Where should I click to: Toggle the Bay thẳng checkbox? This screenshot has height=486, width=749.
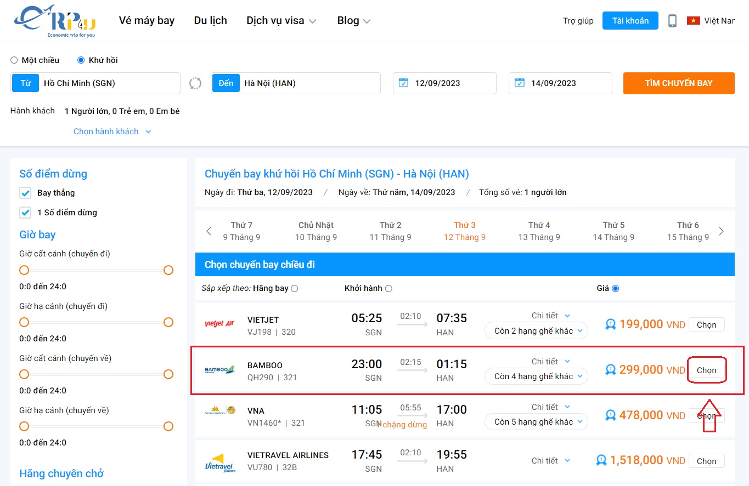click(x=25, y=193)
